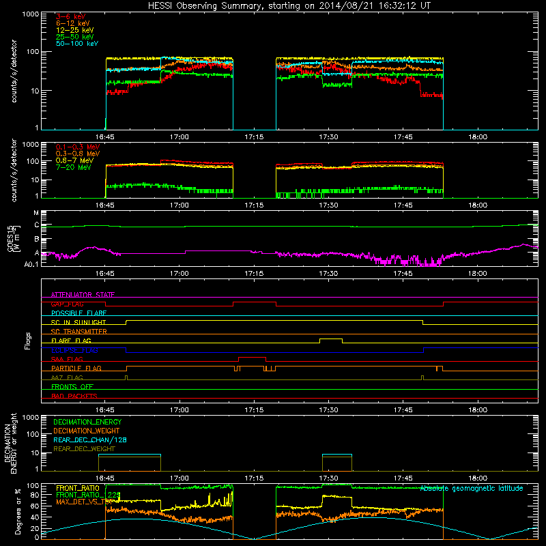This screenshot has height=546, width=546.
Task: Select the 12-25 keV legend label
Action: [x=75, y=30]
